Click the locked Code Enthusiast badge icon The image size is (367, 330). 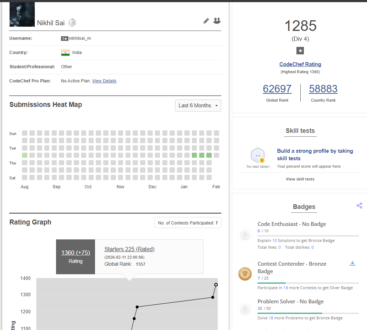[x=245, y=235]
